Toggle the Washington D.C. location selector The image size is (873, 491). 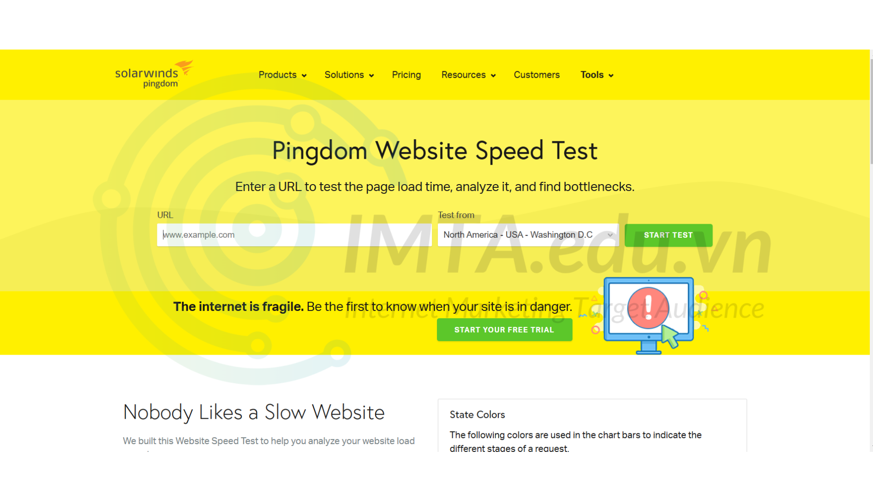[527, 235]
